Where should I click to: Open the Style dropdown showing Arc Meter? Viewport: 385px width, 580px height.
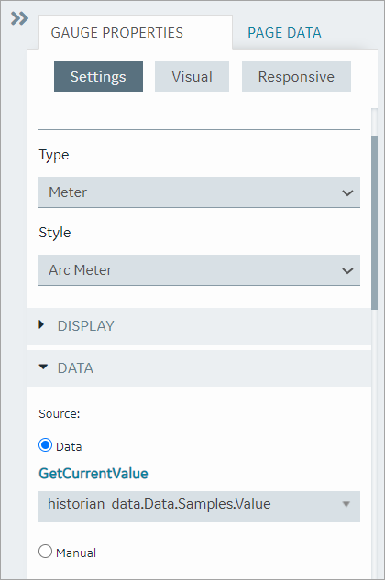[x=199, y=270]
